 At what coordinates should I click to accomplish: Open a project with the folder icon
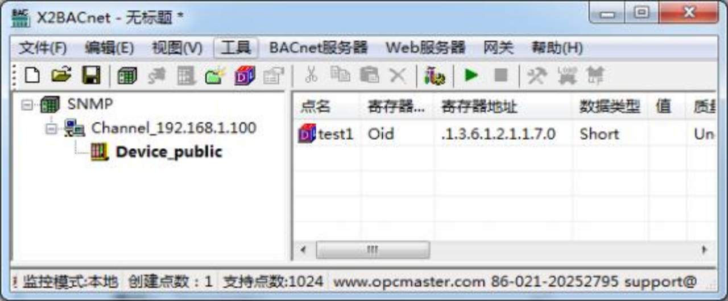(x=62, y=76)
